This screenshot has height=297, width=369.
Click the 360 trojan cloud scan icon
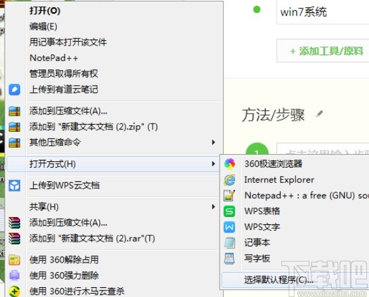(14, 291)
